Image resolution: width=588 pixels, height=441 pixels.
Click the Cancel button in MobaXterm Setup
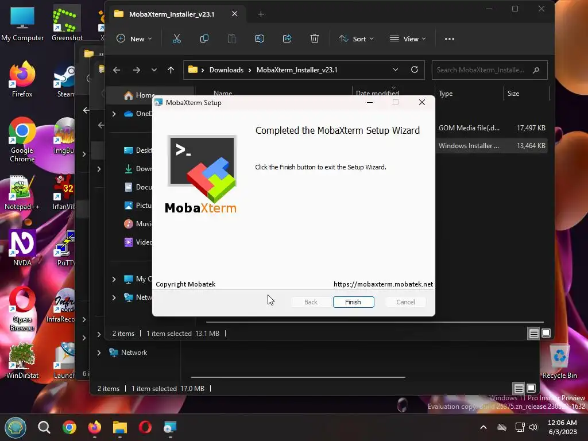[405, 302]
